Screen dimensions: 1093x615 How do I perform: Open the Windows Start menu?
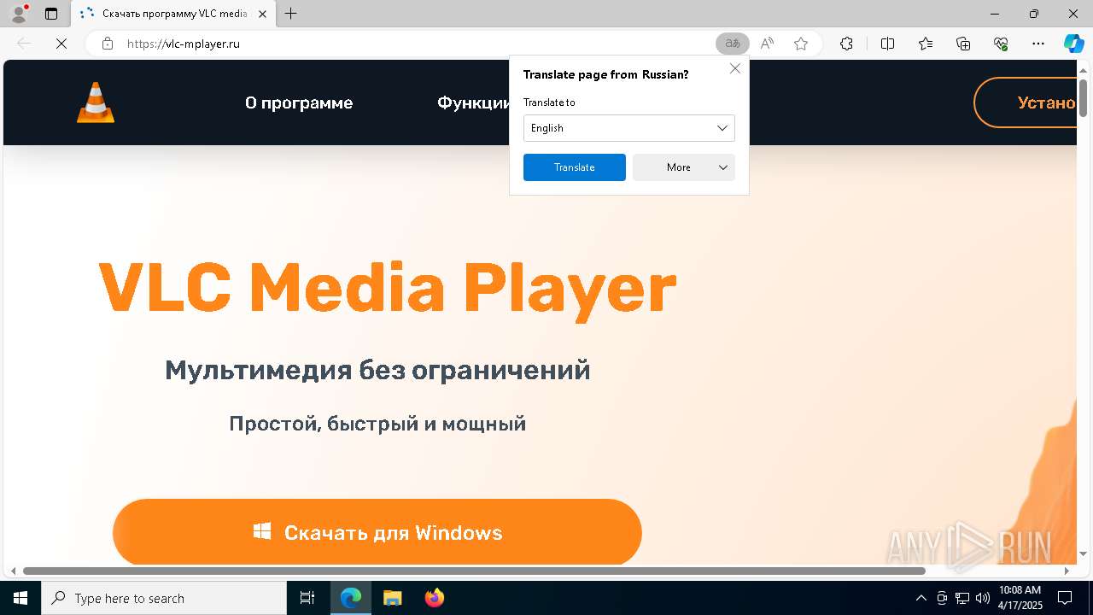tap(20, 598)
